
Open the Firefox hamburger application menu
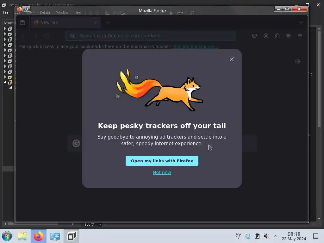300,36
